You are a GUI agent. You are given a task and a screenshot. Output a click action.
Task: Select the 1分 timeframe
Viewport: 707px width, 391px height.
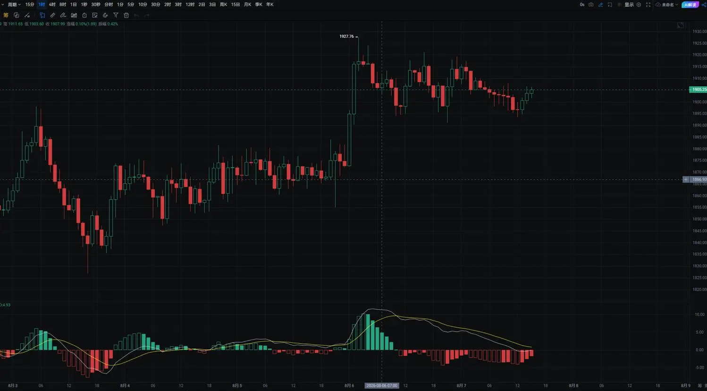(120, 5)
